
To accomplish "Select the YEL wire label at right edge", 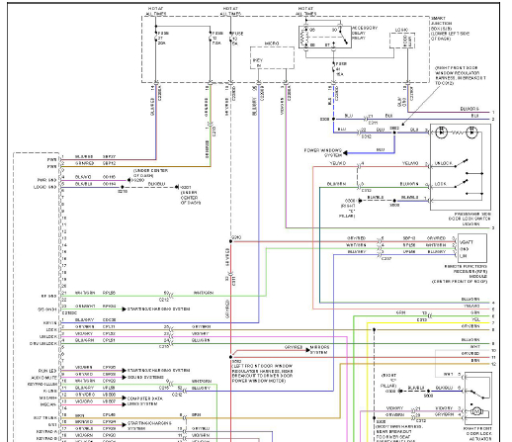I will click(x=475, y=319).
